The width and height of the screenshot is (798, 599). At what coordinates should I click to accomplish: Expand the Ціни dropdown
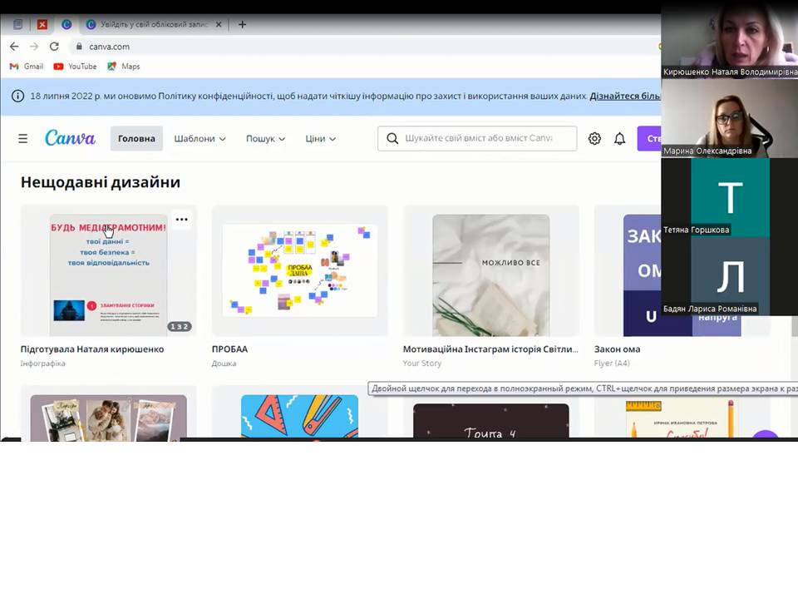pyautogui.click(x=320, y=139)
